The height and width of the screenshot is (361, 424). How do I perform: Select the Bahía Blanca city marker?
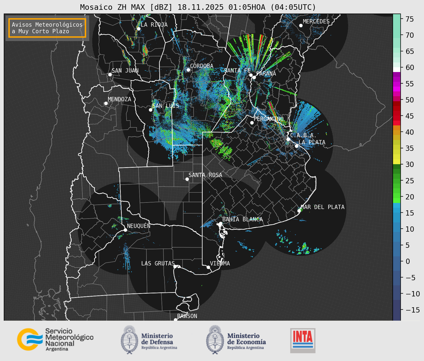pos(220,223)
